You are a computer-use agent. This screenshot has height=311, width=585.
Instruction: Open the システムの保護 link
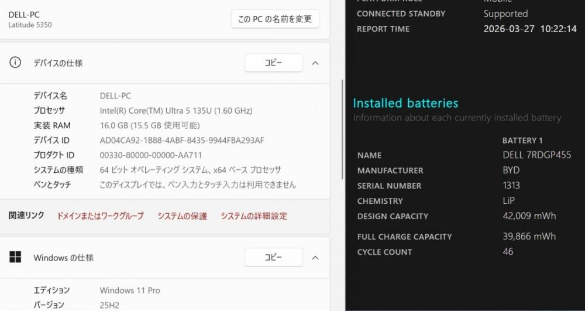(182, 216)
